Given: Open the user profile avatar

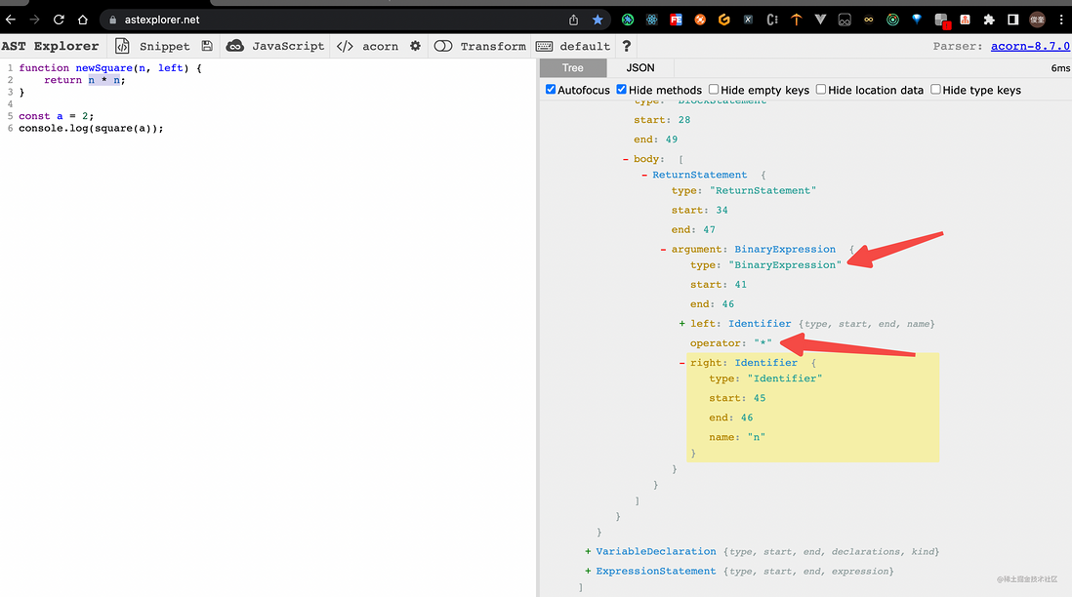Looking at the screenshot, I should [1037, 20].
